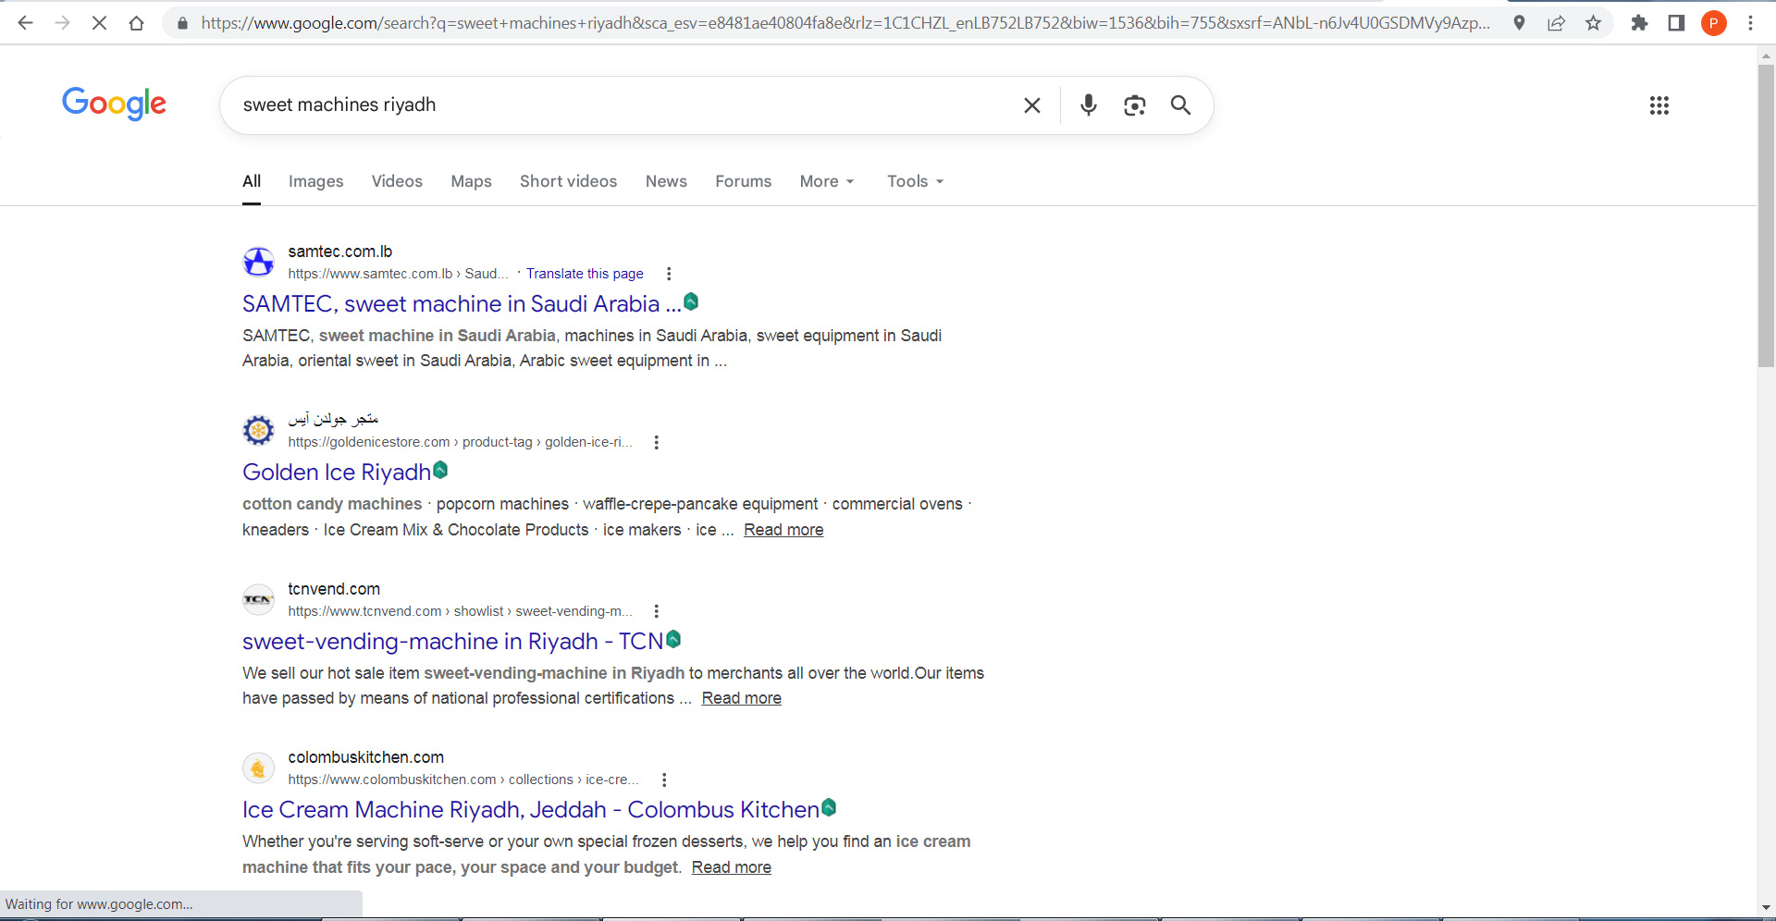This screenshot has width=1776, height=921.
Task: Open Ice Cream Machine Riyadh, Jeddah result
Action: pos(531,810)
